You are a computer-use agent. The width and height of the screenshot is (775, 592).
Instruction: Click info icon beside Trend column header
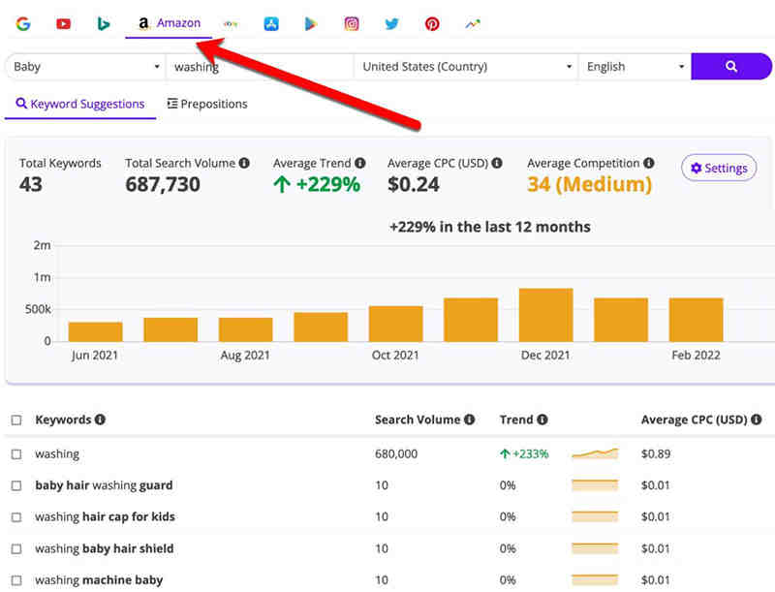[542, 419]
